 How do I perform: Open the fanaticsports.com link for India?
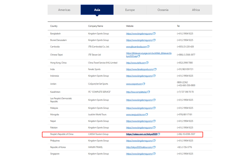[x=139, y=69]
